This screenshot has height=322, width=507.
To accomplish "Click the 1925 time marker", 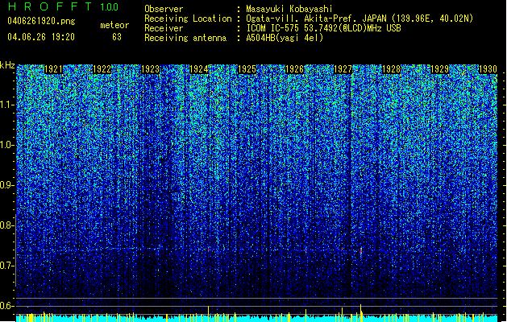I will pyautogui.click(x=247, y=69).
